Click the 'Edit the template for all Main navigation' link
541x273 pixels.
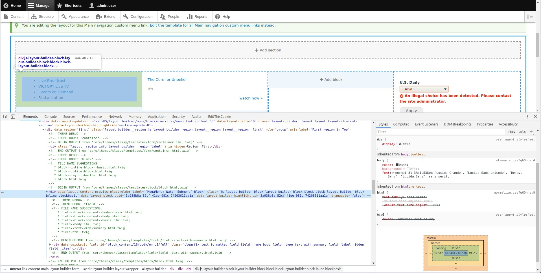point(212,25)
